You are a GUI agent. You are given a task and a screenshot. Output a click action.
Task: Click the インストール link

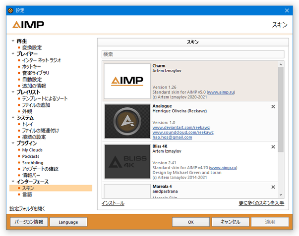[113, 203]
